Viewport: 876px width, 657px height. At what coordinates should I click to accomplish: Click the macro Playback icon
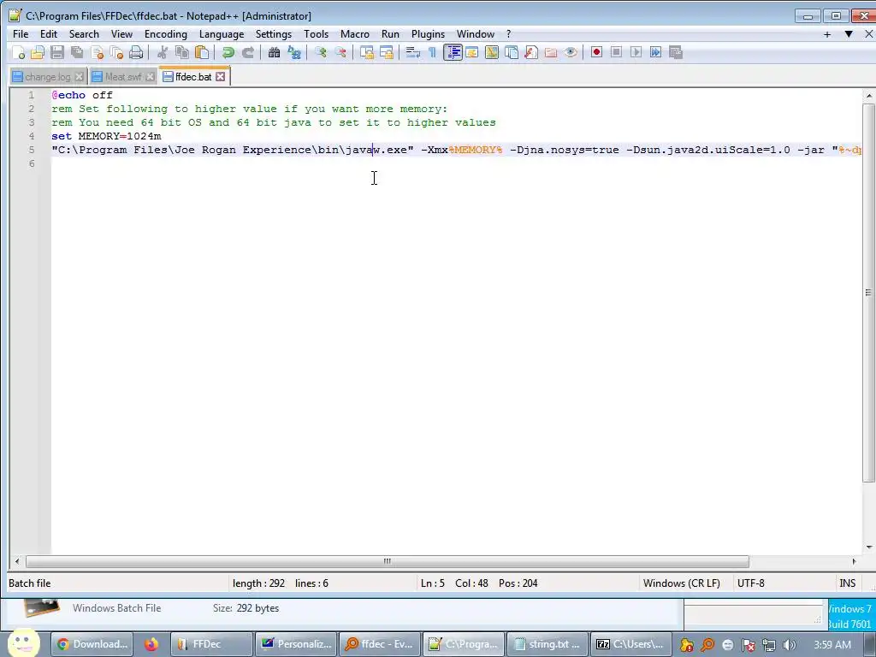(x=636, y=52)
